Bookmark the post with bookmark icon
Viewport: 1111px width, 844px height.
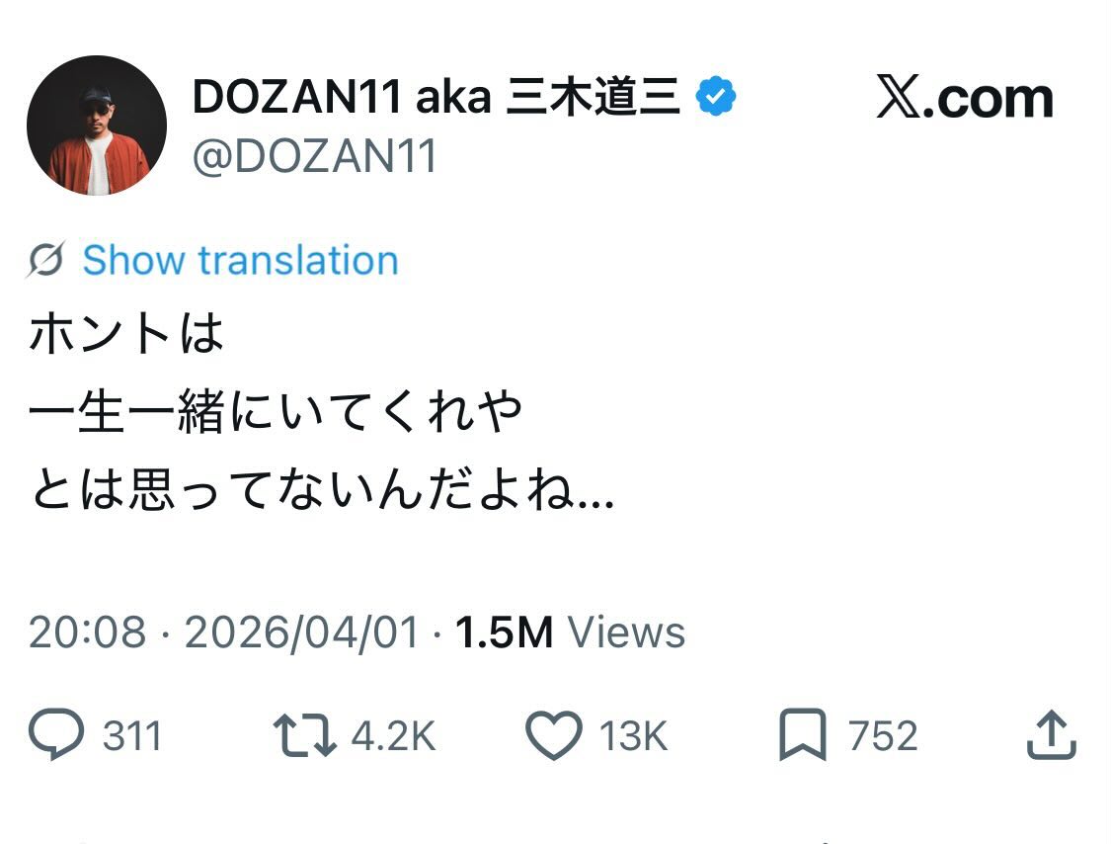[802, 736]
